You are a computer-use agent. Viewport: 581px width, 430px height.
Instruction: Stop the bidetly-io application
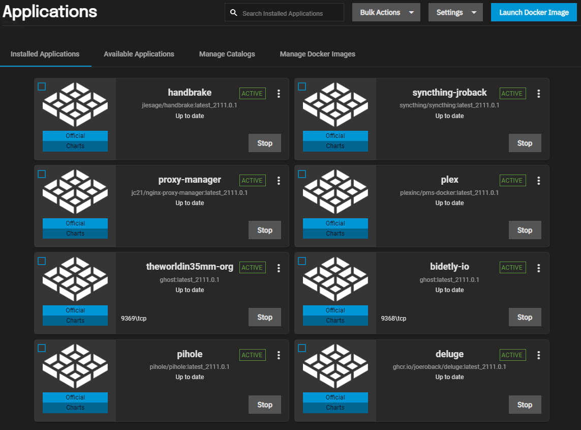525,317
